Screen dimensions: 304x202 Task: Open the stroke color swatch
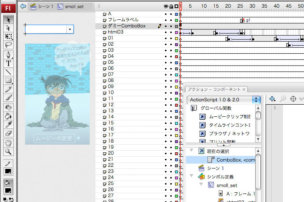(x=8, y=171)
